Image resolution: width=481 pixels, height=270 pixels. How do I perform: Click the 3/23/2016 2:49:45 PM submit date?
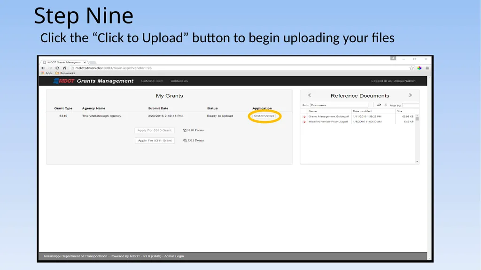(165, 116)
